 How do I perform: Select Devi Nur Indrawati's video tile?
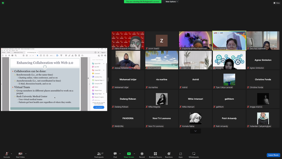point(263,41)
